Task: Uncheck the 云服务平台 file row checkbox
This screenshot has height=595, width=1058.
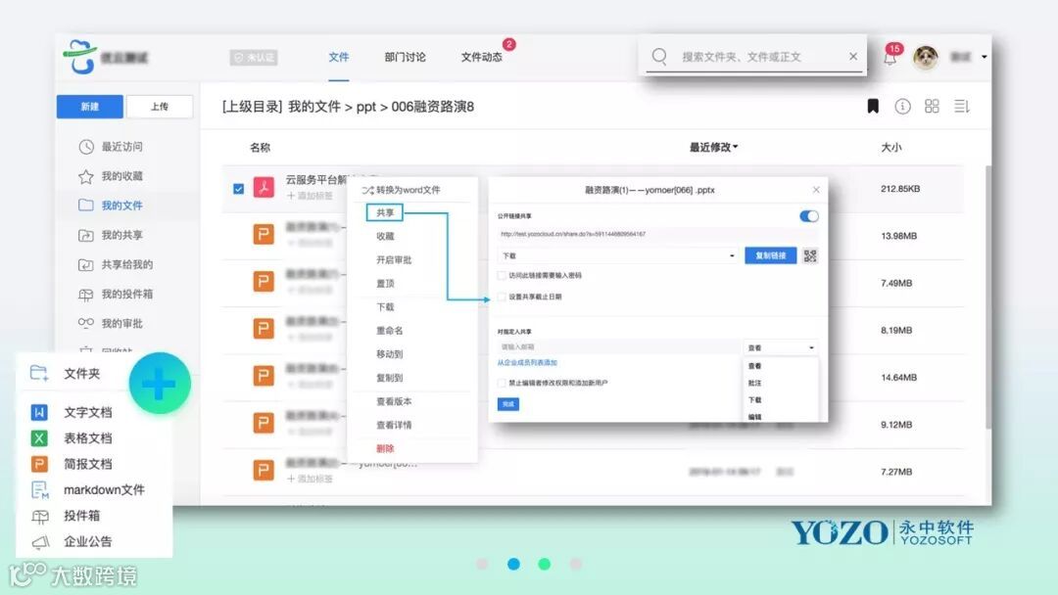Action: point(238,189)
